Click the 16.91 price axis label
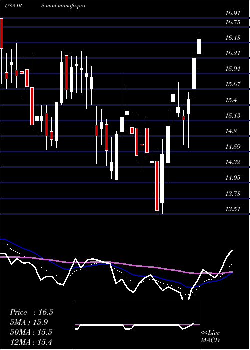Image resolution: width=250 pixels, height=350 pixels. (233, 13)
